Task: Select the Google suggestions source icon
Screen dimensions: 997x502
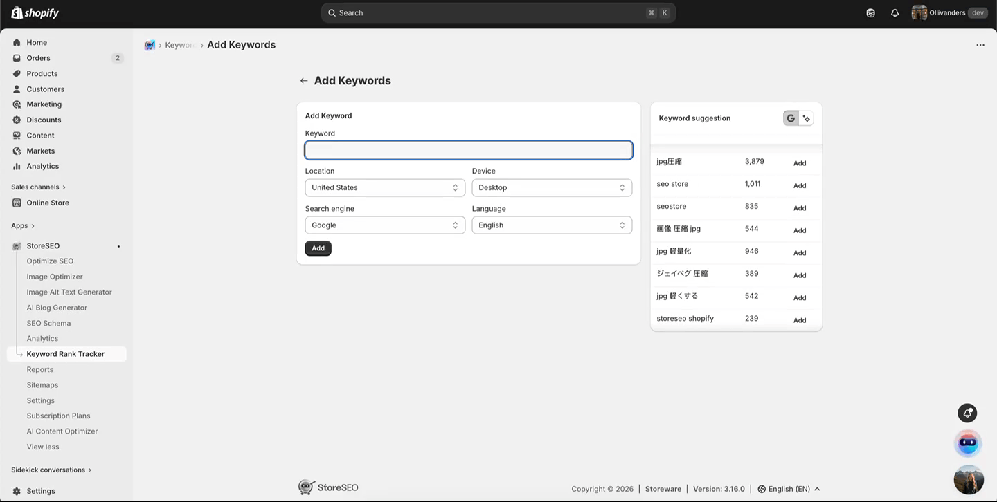Action: click(x=790, y=118)
